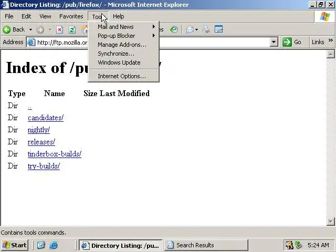Open the Help menu
This screenshot has height=252, width=336.
118,16
